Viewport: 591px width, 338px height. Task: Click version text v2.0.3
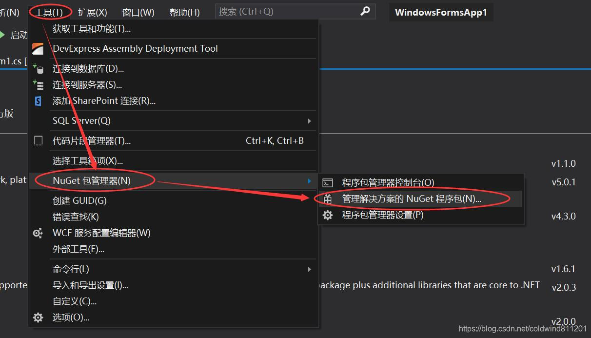[564, 288]
